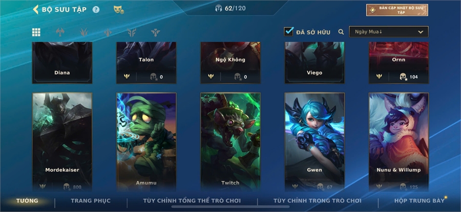The image size is (461, 212).
Task: Select the last role filter icon in the row
Action: click(x=156, y=32)
